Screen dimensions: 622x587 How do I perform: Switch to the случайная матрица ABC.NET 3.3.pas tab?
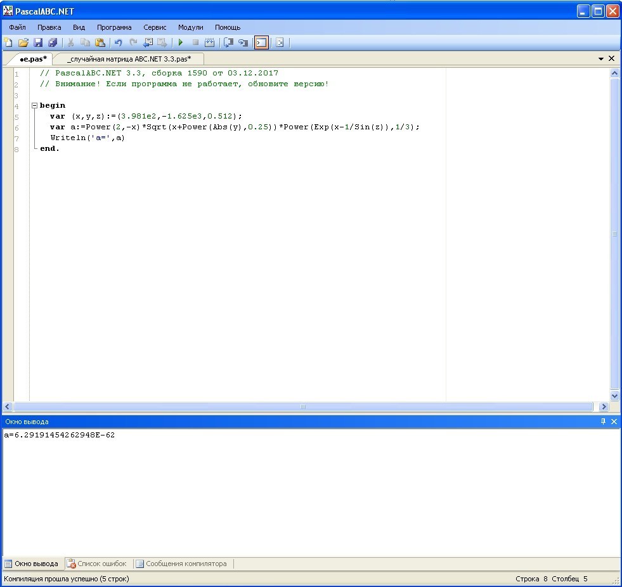tap(129, 59)
